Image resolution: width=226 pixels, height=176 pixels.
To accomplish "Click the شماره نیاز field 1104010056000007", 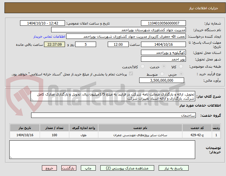I will point(163,23).
